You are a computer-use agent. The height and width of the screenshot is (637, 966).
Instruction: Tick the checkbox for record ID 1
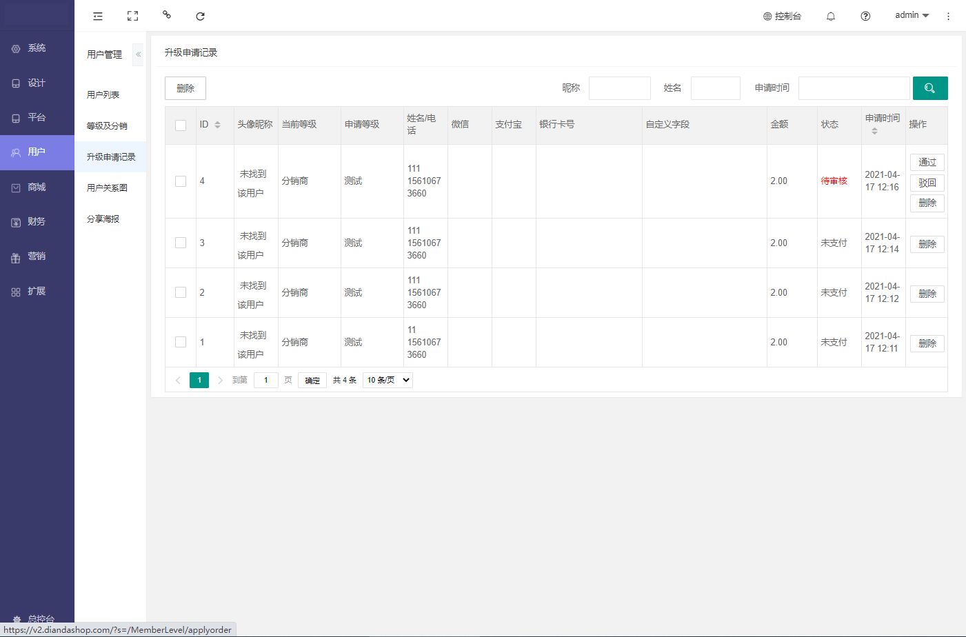(181, 342)
